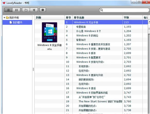Click word count 1,204 cell
This screenshot has width=150, height=114.
[x=133, y=31]
